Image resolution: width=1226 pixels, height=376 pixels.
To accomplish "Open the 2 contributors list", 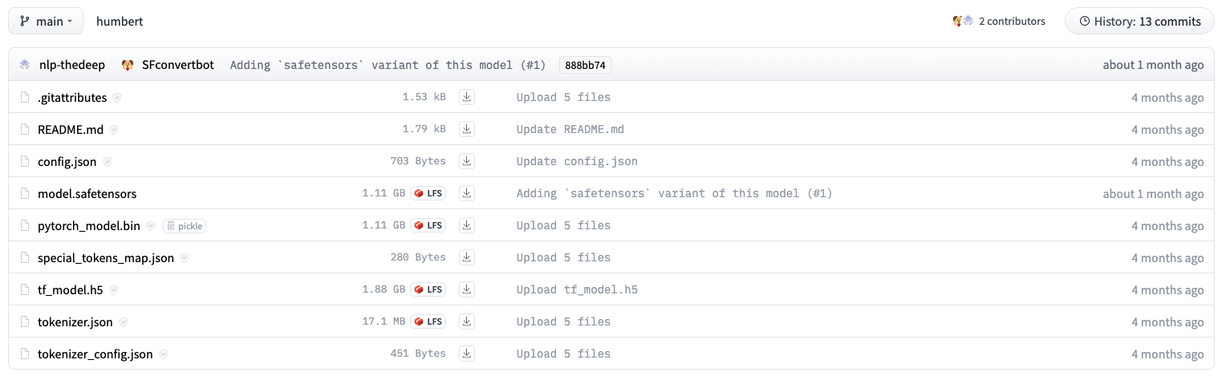I will [999, 22].
